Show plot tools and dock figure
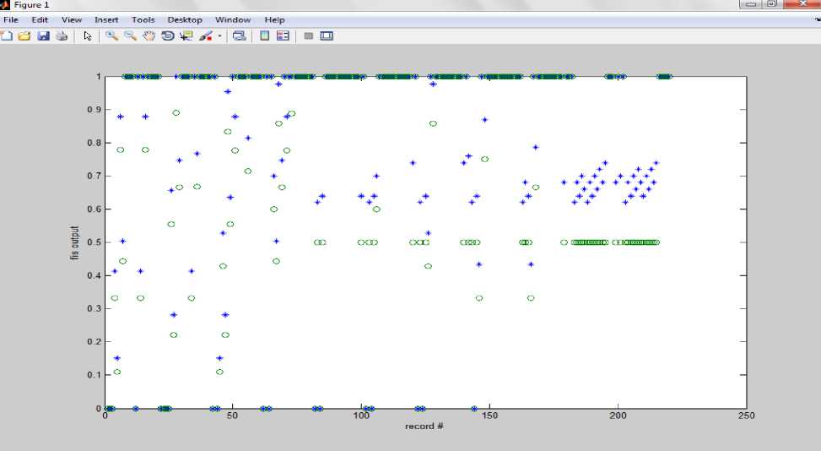 [x=327, y=36]
